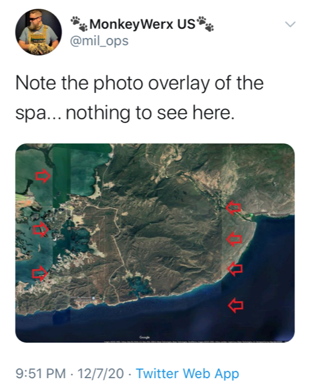The image size is (310, 386).
Task: Visit the @mil_ops handle
Action: 99,40
